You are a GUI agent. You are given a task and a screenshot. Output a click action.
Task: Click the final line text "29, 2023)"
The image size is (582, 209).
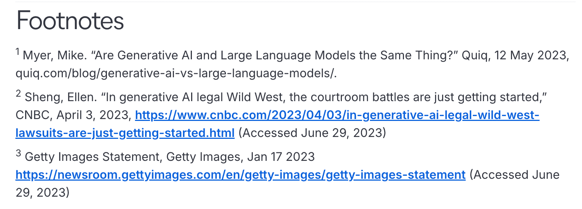click(x=43, y=192)
